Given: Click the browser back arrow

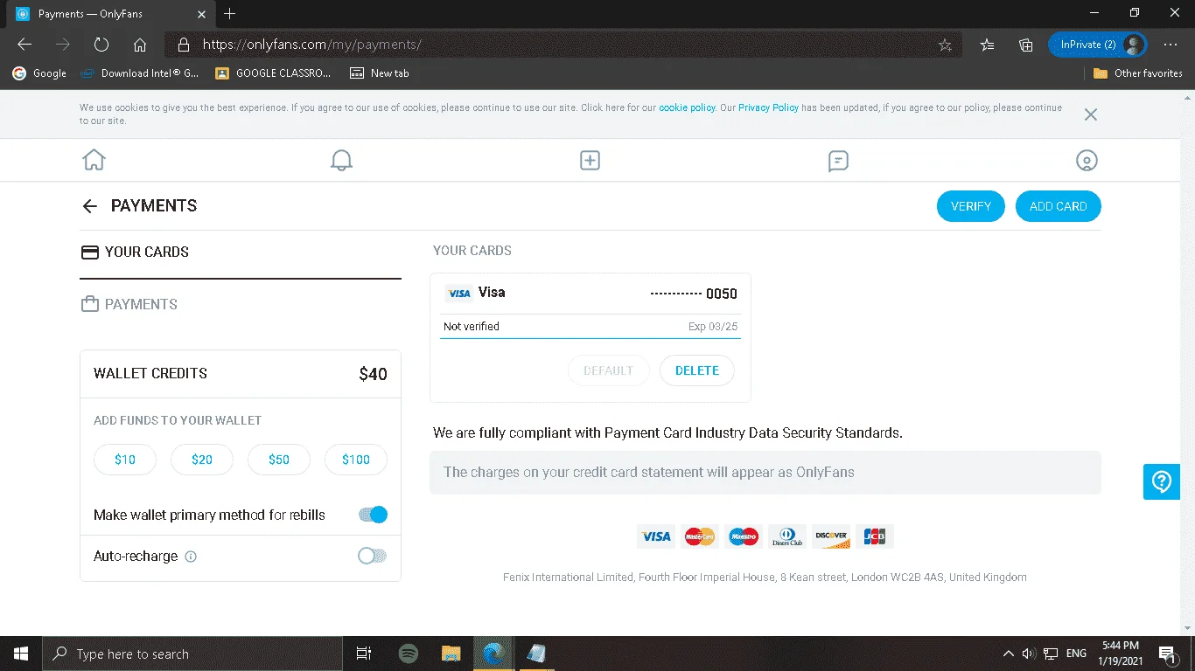Looking at the screenshot, I should click(24, 45).
